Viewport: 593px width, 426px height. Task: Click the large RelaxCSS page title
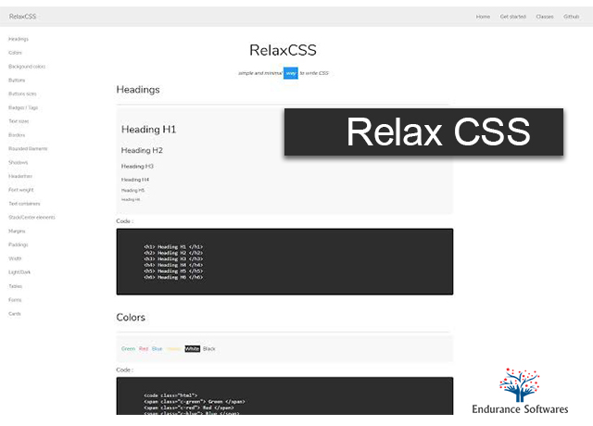click(283, 50)
